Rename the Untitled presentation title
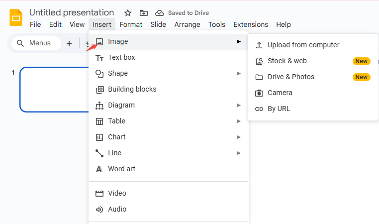Screen dimensions: 379x224 [x=72, y=12]
